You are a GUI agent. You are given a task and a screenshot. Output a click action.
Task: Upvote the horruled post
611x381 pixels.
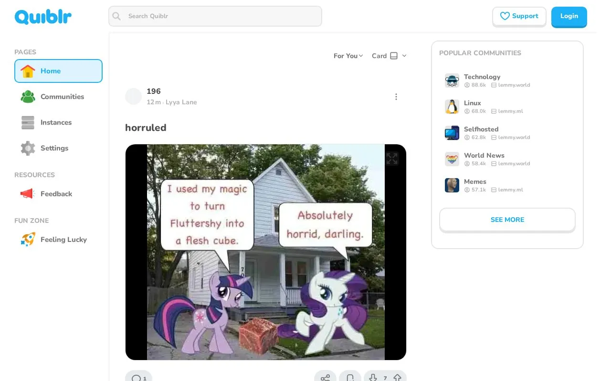[397, 378]
